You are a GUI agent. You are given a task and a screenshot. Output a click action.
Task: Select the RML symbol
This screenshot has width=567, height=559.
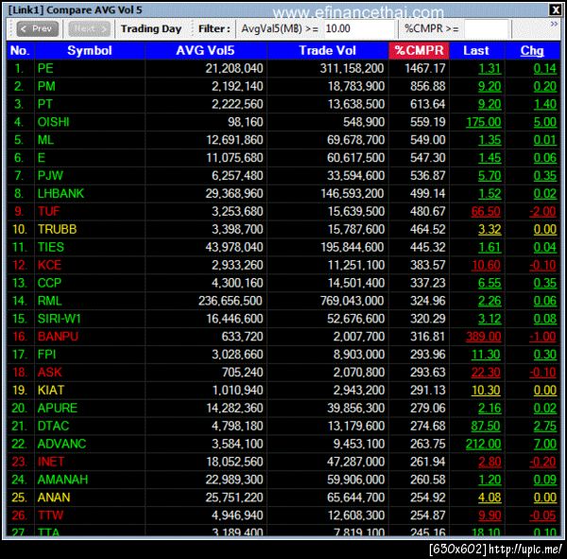coord(50,301)
